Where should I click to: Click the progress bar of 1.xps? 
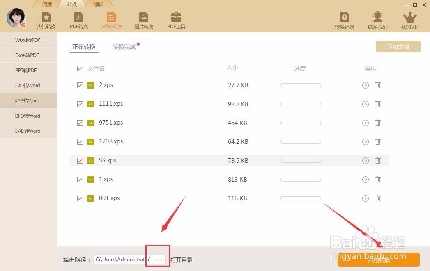pos(300,179)
